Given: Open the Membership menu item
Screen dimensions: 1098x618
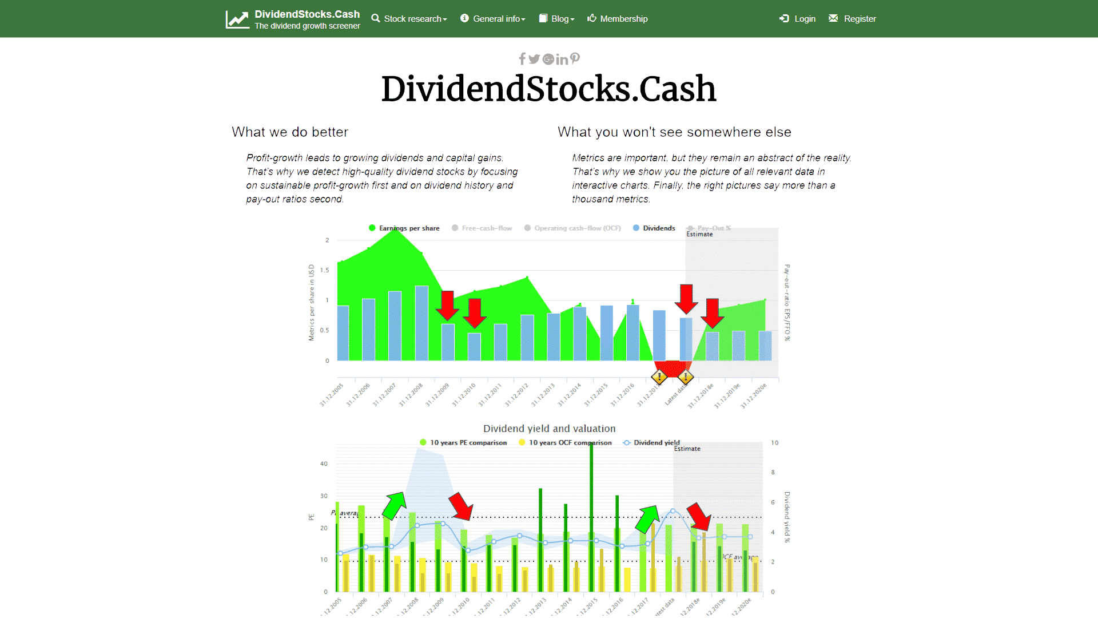Looking at the screenshot, I should pyautogui.click(x=618, y=18).
